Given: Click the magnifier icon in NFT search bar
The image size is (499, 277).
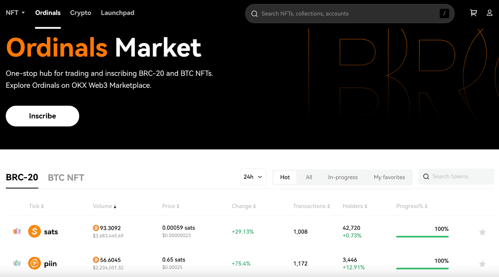Looking at the screenshot, I should tap(254, 14).
